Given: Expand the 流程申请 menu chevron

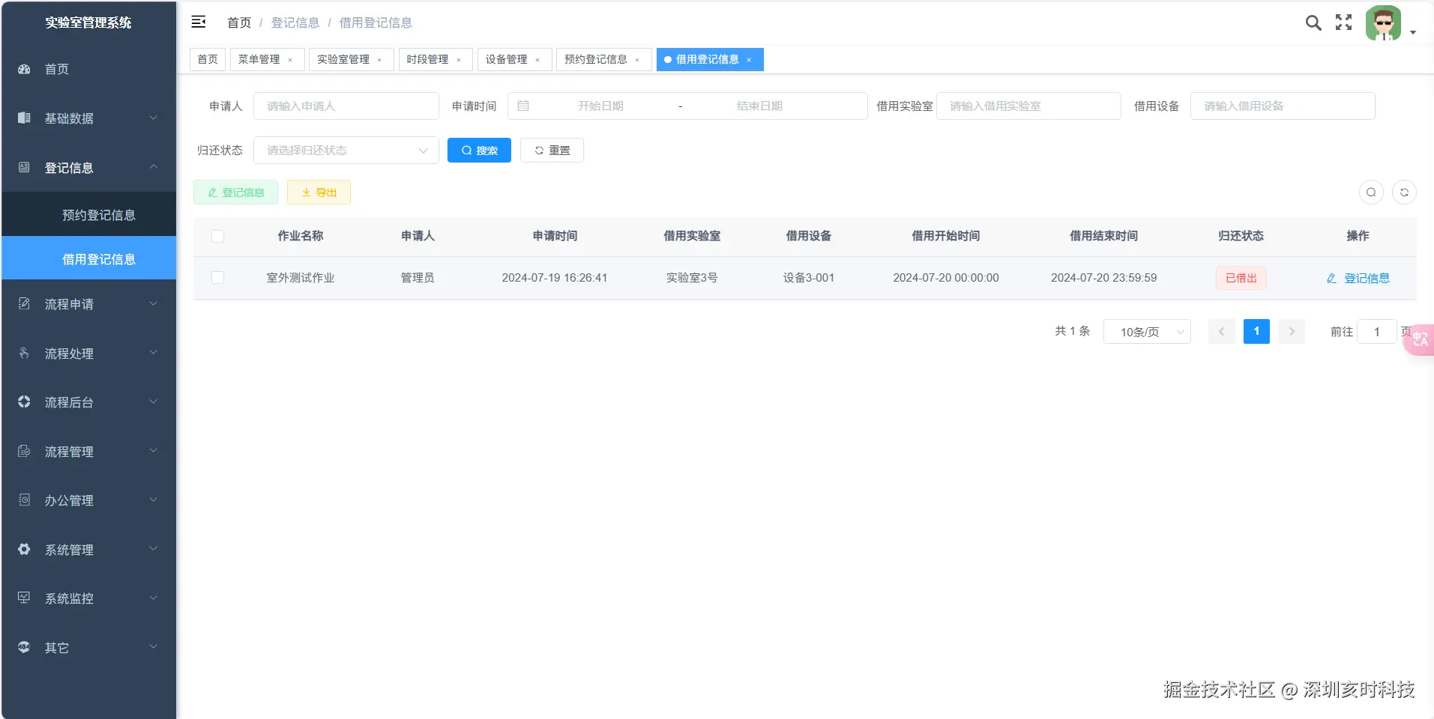Looking at the screenshot, I should [x=154, y=303].
